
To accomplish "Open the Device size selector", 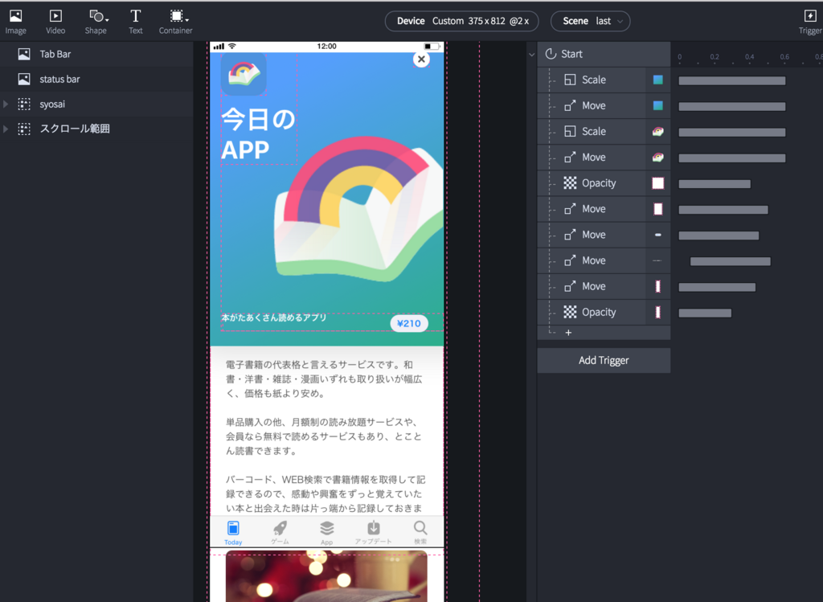I will (x=462, y=21).
